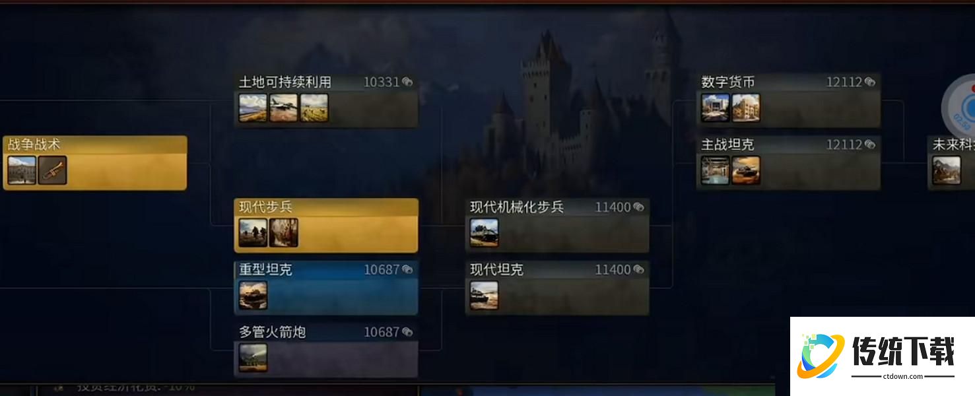Select the 重型坦克 research title

(265, 269)
